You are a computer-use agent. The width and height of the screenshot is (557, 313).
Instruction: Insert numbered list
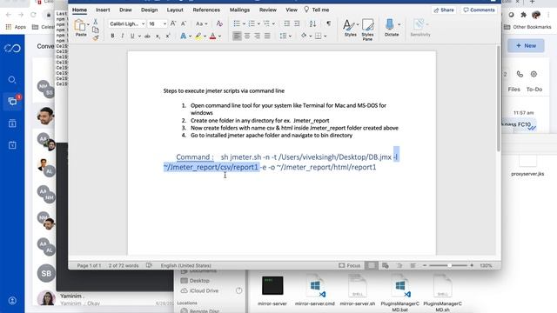click(252, 23)
